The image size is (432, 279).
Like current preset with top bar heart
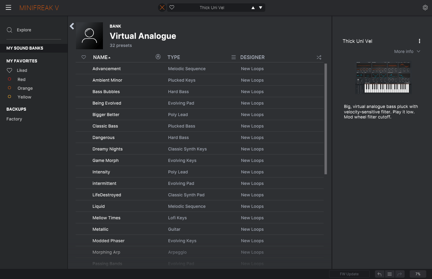click(x=172, y=7)
